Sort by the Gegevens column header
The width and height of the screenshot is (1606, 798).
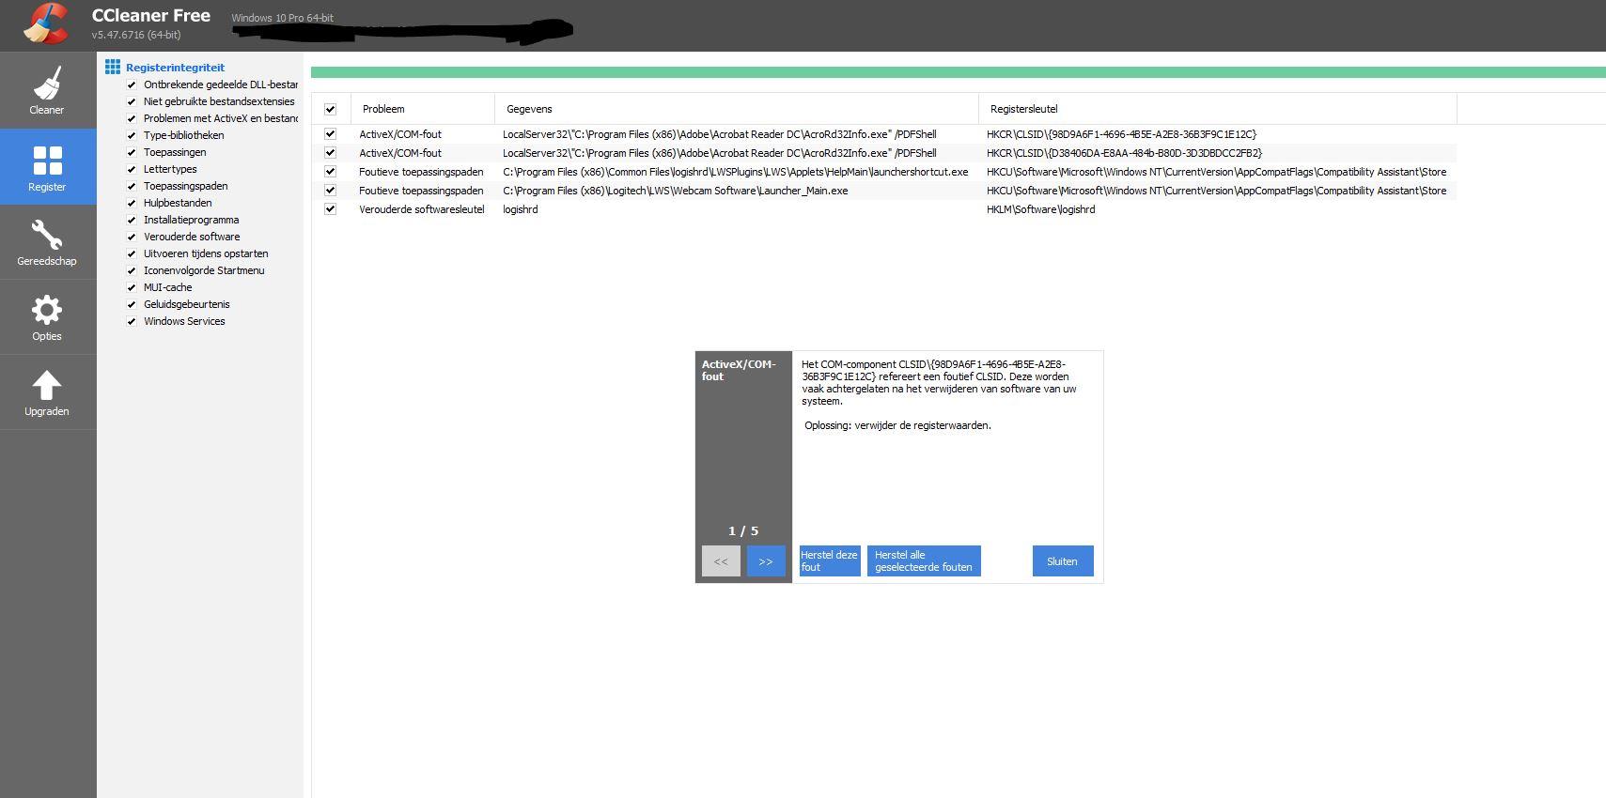(x=737, y=109)
